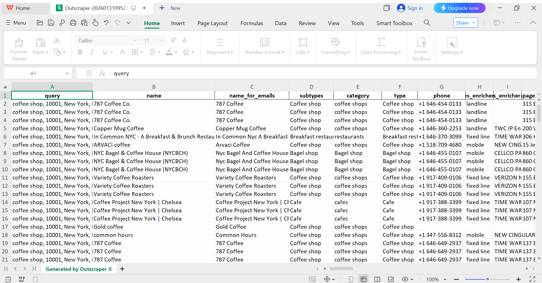Click the Save icon in quick toolbar
This screenshot has height=283, width=542.
coord(51,23)
